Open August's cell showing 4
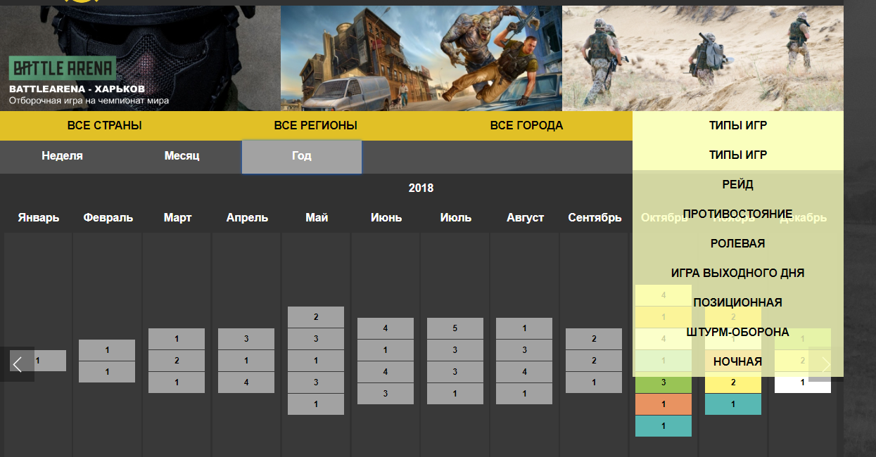This screenshot has width=876, height=457. click(x=524, y=372)
